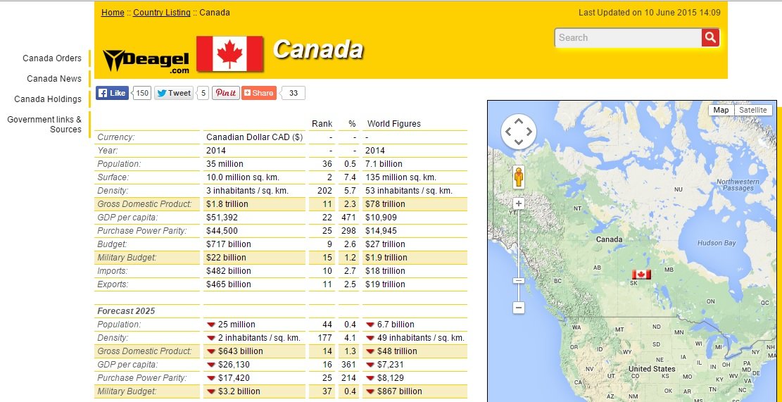Click the tweet count 5

pos(203,93)
